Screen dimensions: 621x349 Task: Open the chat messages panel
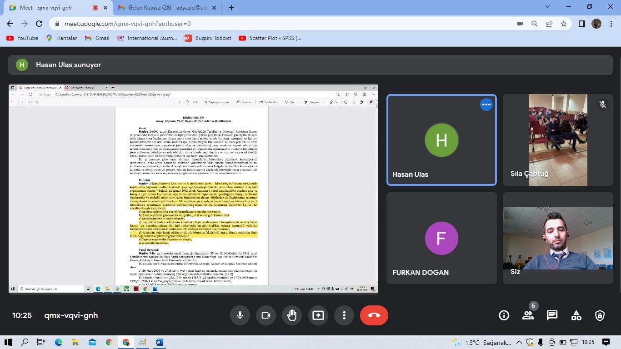click(x=552, y=315)
